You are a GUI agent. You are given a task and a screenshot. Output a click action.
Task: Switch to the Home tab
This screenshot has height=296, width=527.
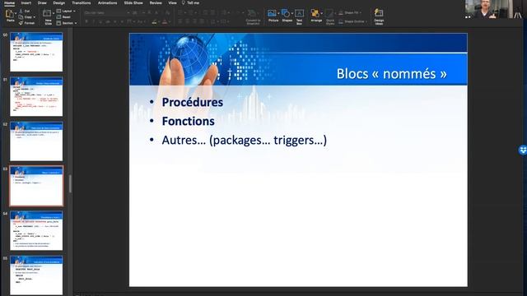(x=9, y=3)
